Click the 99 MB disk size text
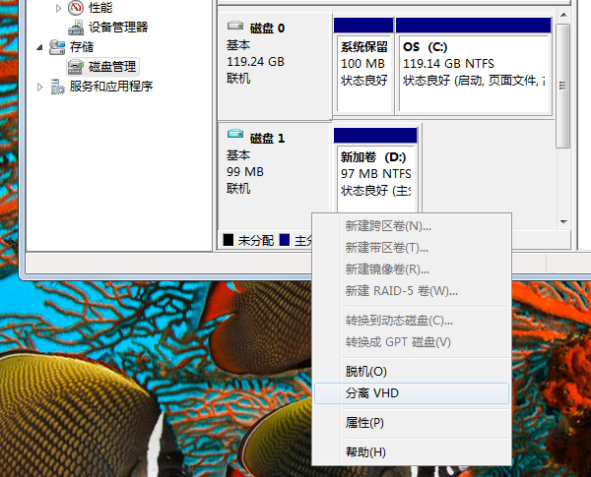 245,172
